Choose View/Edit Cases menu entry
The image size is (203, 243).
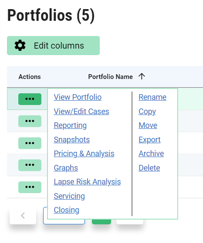(81, 112)
